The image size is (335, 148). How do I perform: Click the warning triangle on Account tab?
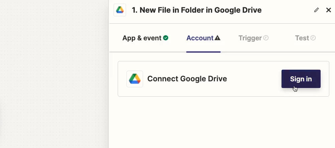click(x=218, y=38)
